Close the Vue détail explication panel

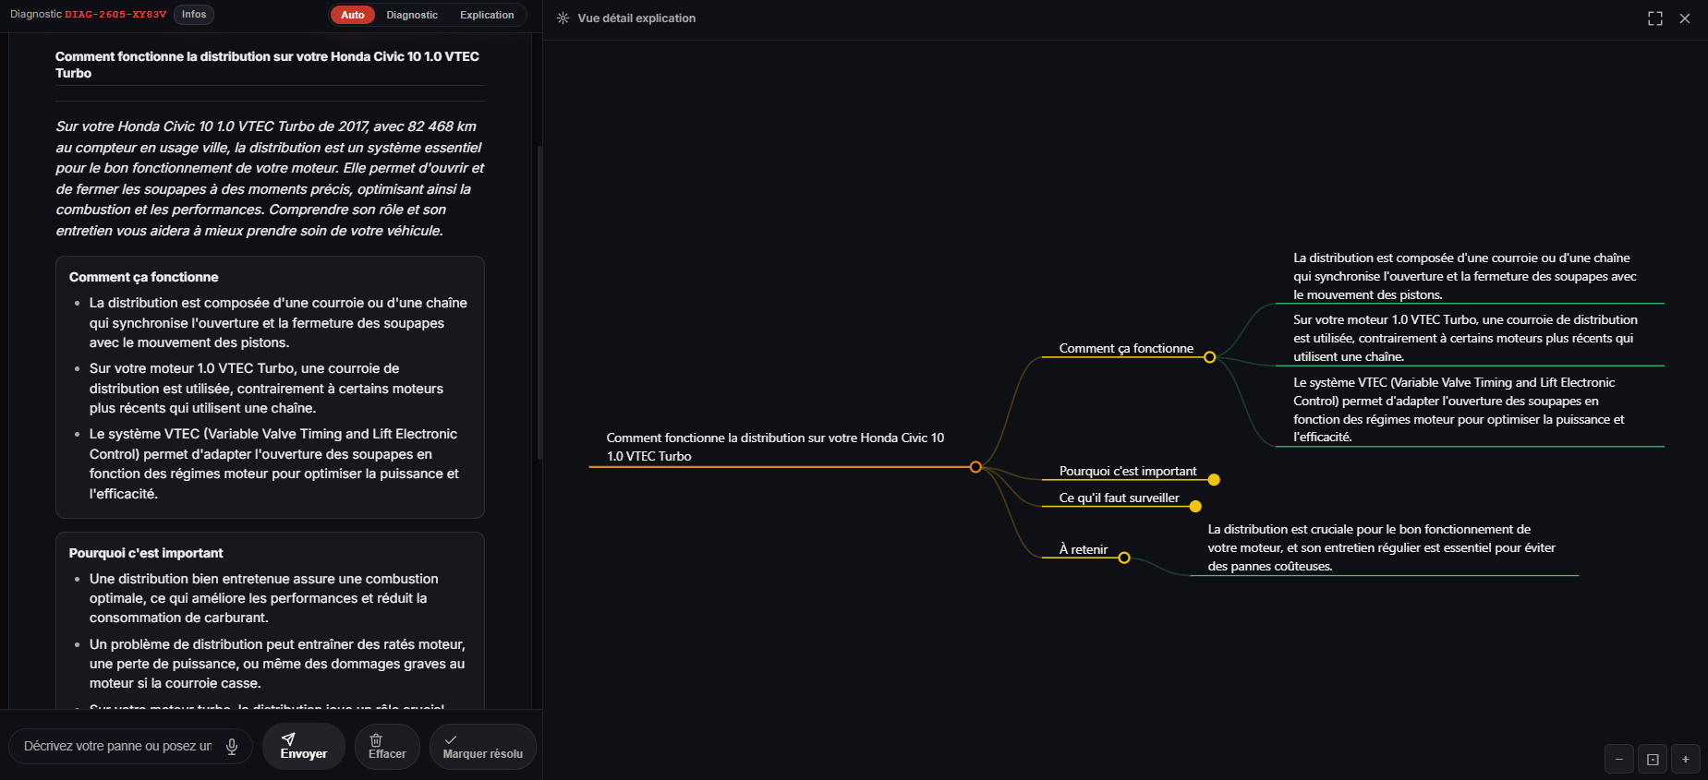(1685, 18)
